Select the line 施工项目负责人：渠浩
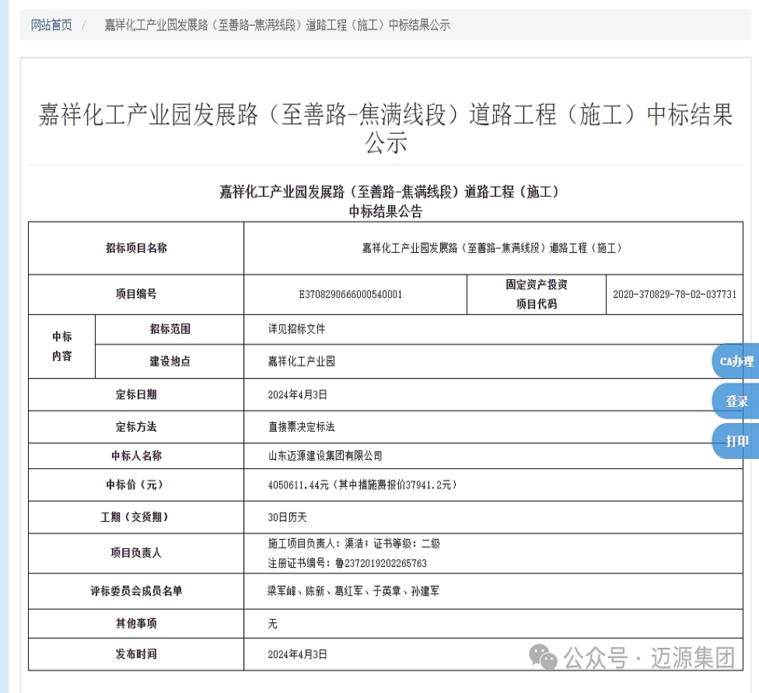759x693 pixels. point(354,544)
